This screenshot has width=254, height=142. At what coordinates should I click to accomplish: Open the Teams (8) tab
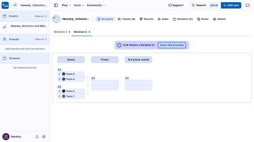[x=126, y=19]
